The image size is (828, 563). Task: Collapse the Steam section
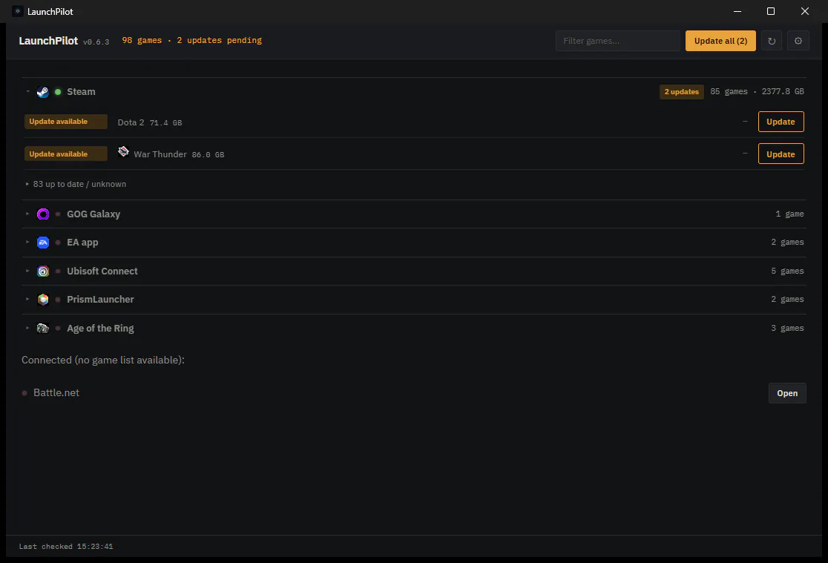[x=27, y=91]
